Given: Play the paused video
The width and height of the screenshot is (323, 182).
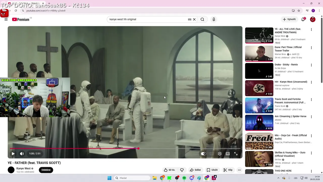Looking at the screenshot, I should pyautogui.click(x=13, y=154).
